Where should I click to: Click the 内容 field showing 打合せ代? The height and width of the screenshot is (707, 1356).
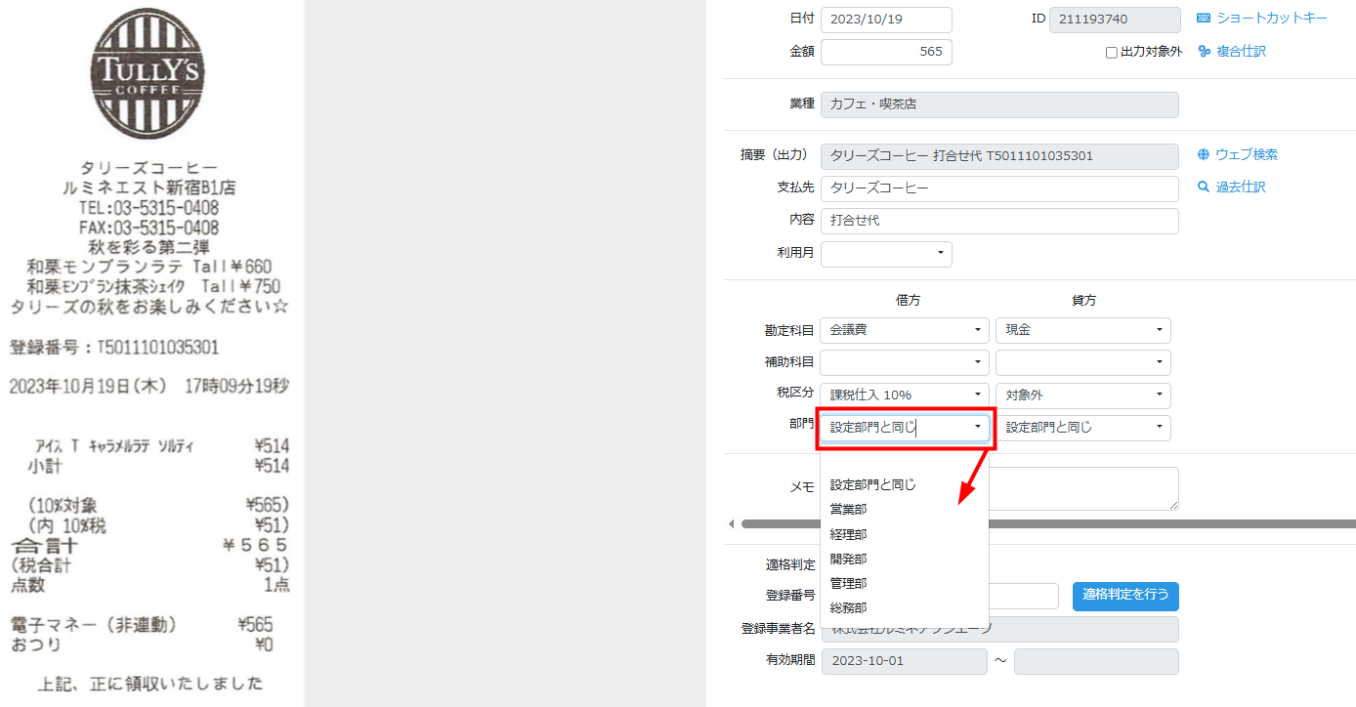[x=999, y=221]
